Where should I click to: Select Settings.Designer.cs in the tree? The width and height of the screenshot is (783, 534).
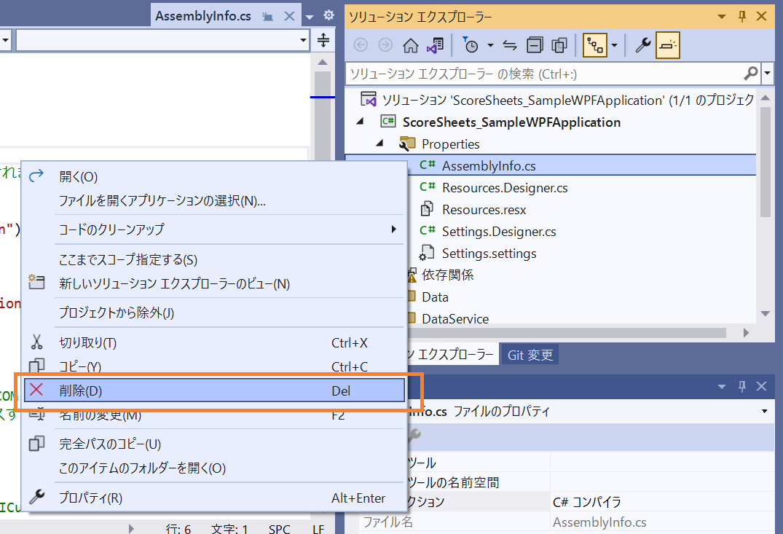tap(498, 232)
